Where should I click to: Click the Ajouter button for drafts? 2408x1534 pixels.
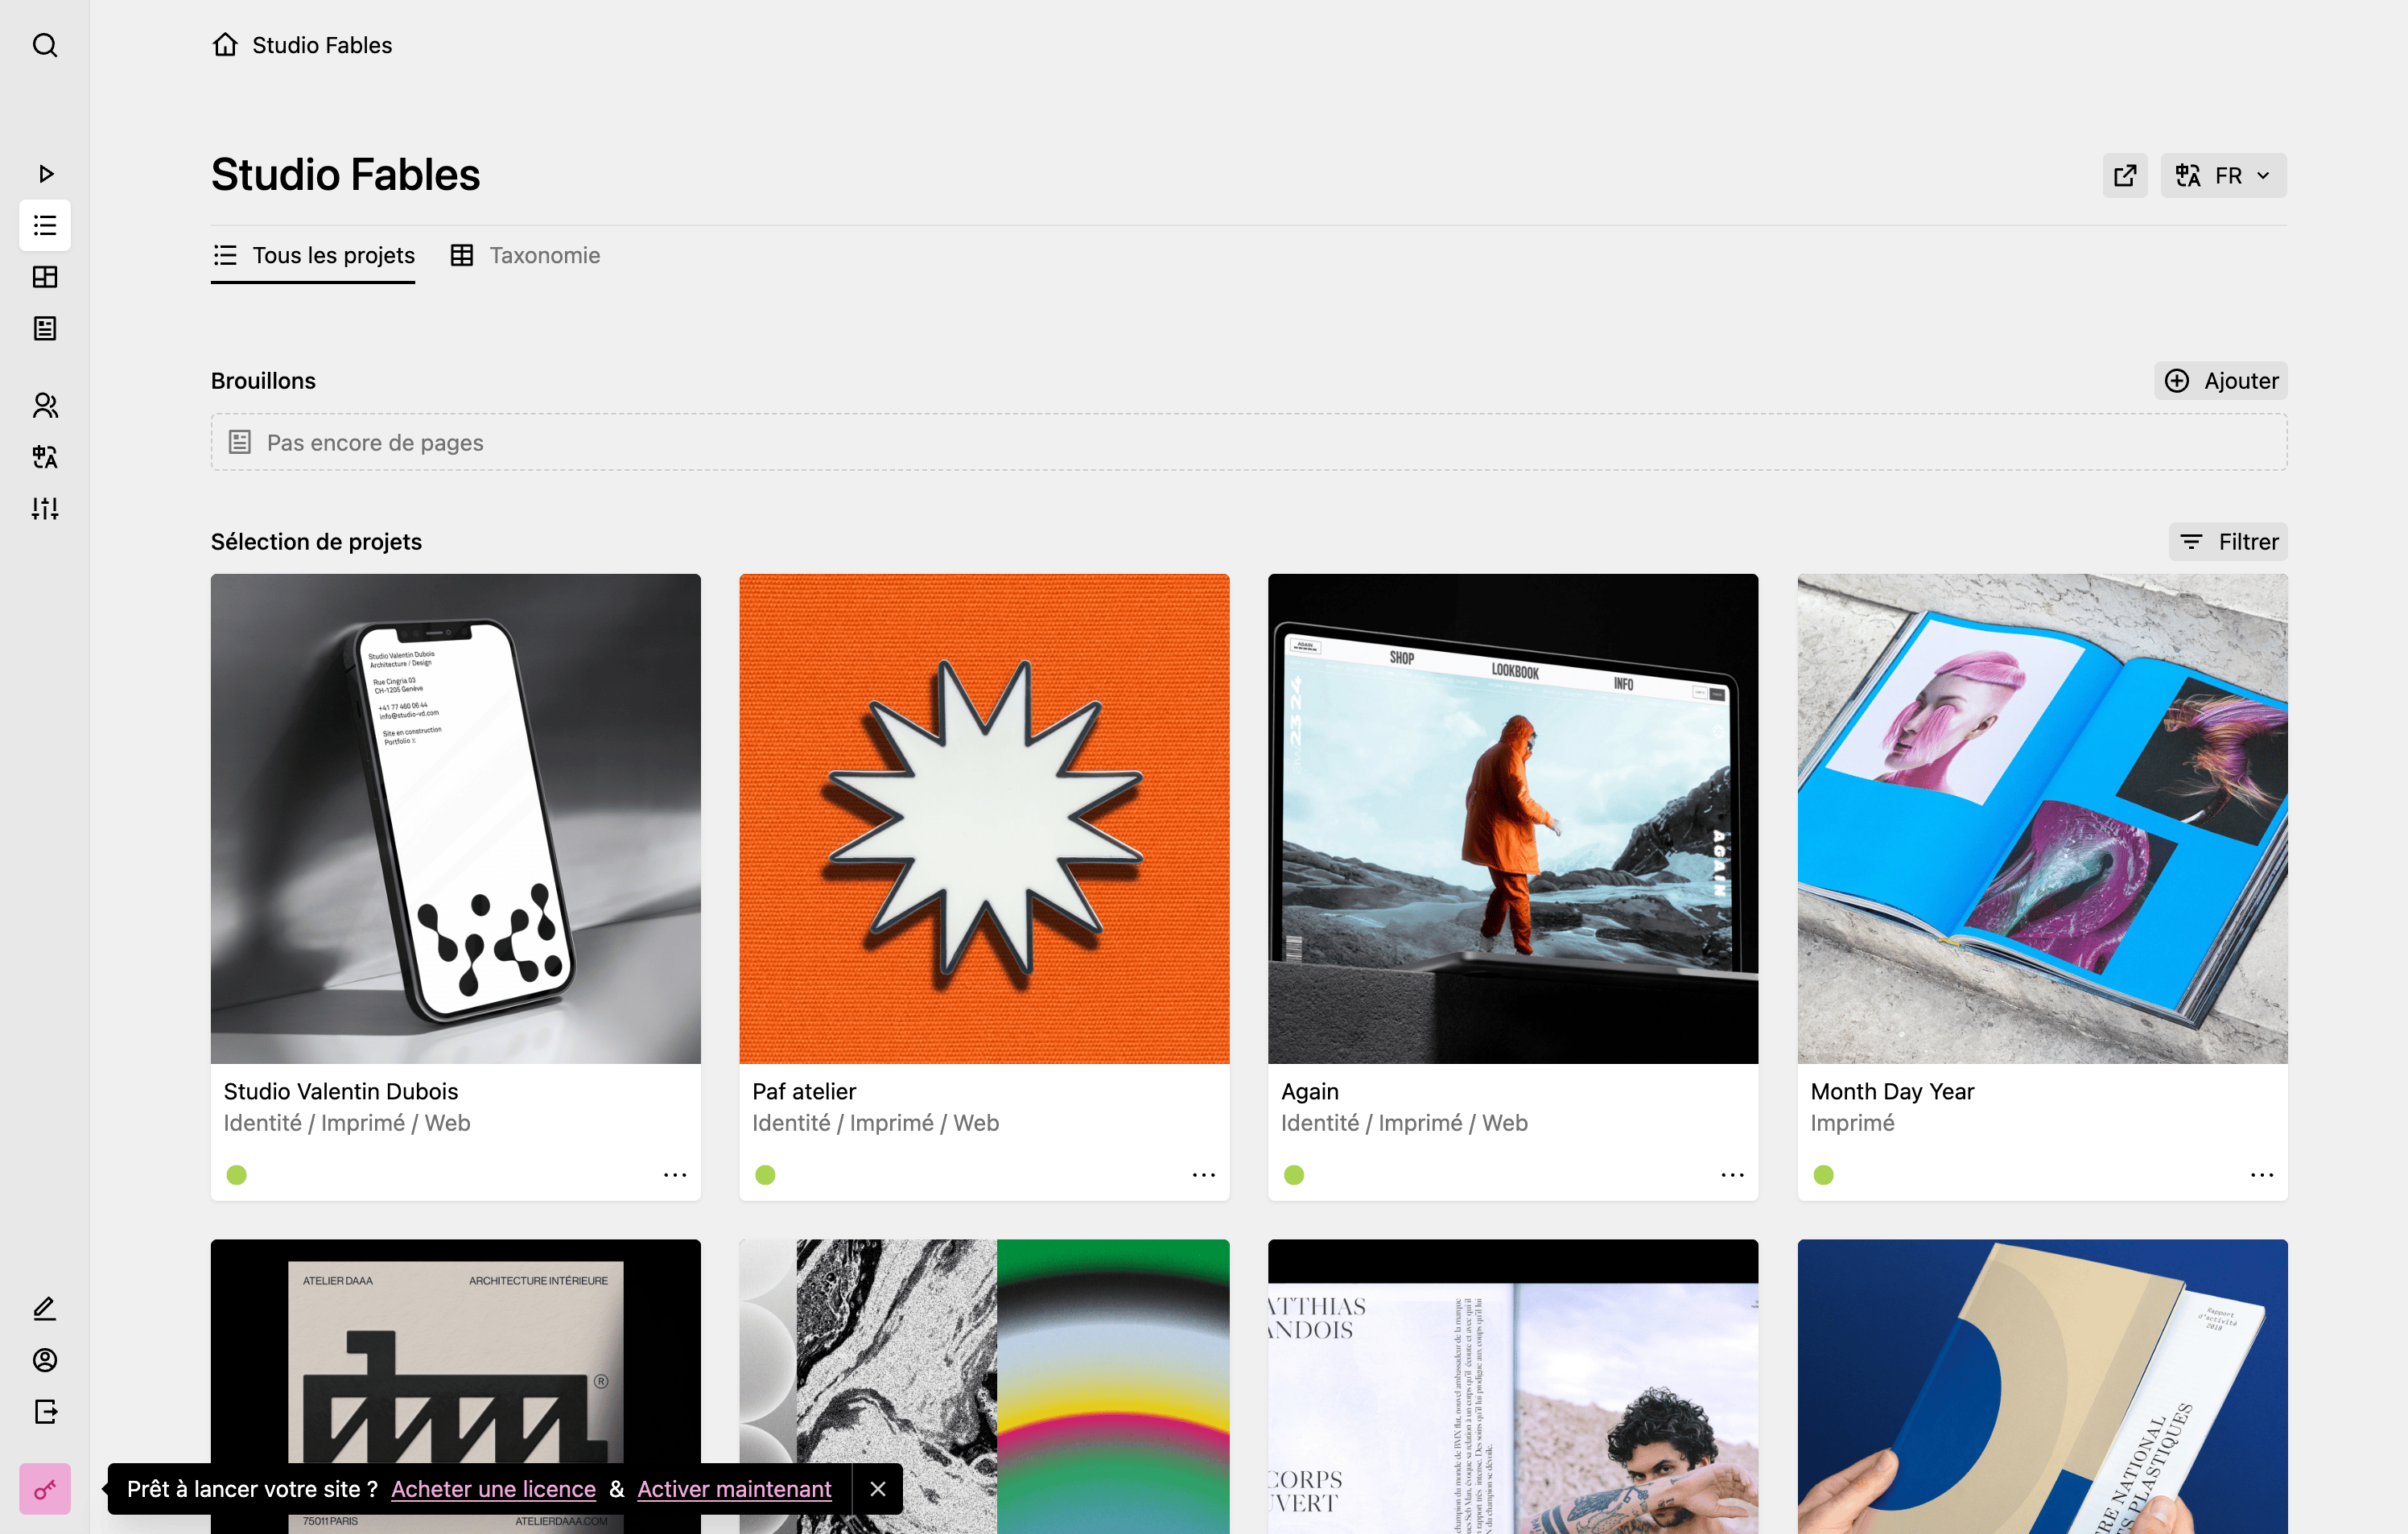tap(2221, 381)
